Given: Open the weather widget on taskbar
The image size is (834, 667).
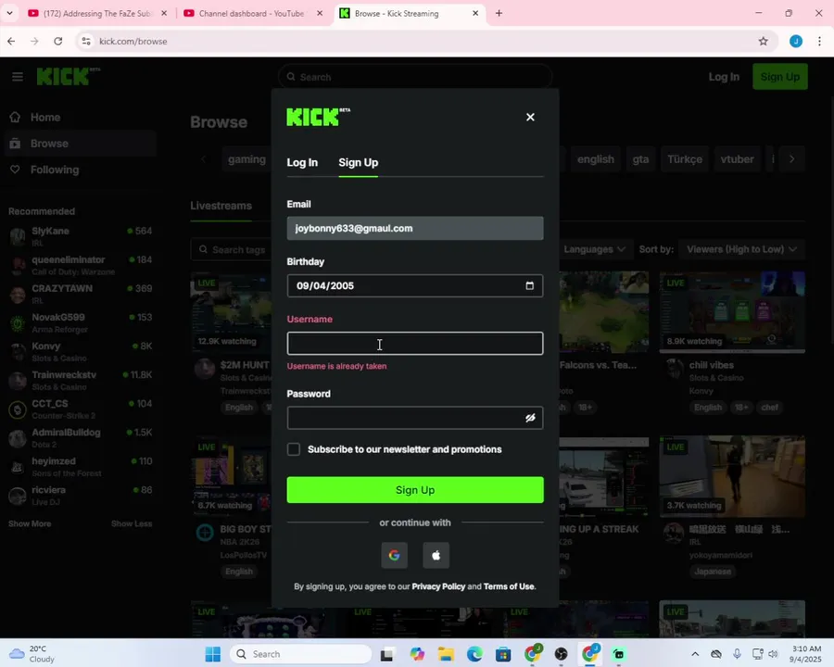Looking at the screenshot, I should click(x=33, y=654).
